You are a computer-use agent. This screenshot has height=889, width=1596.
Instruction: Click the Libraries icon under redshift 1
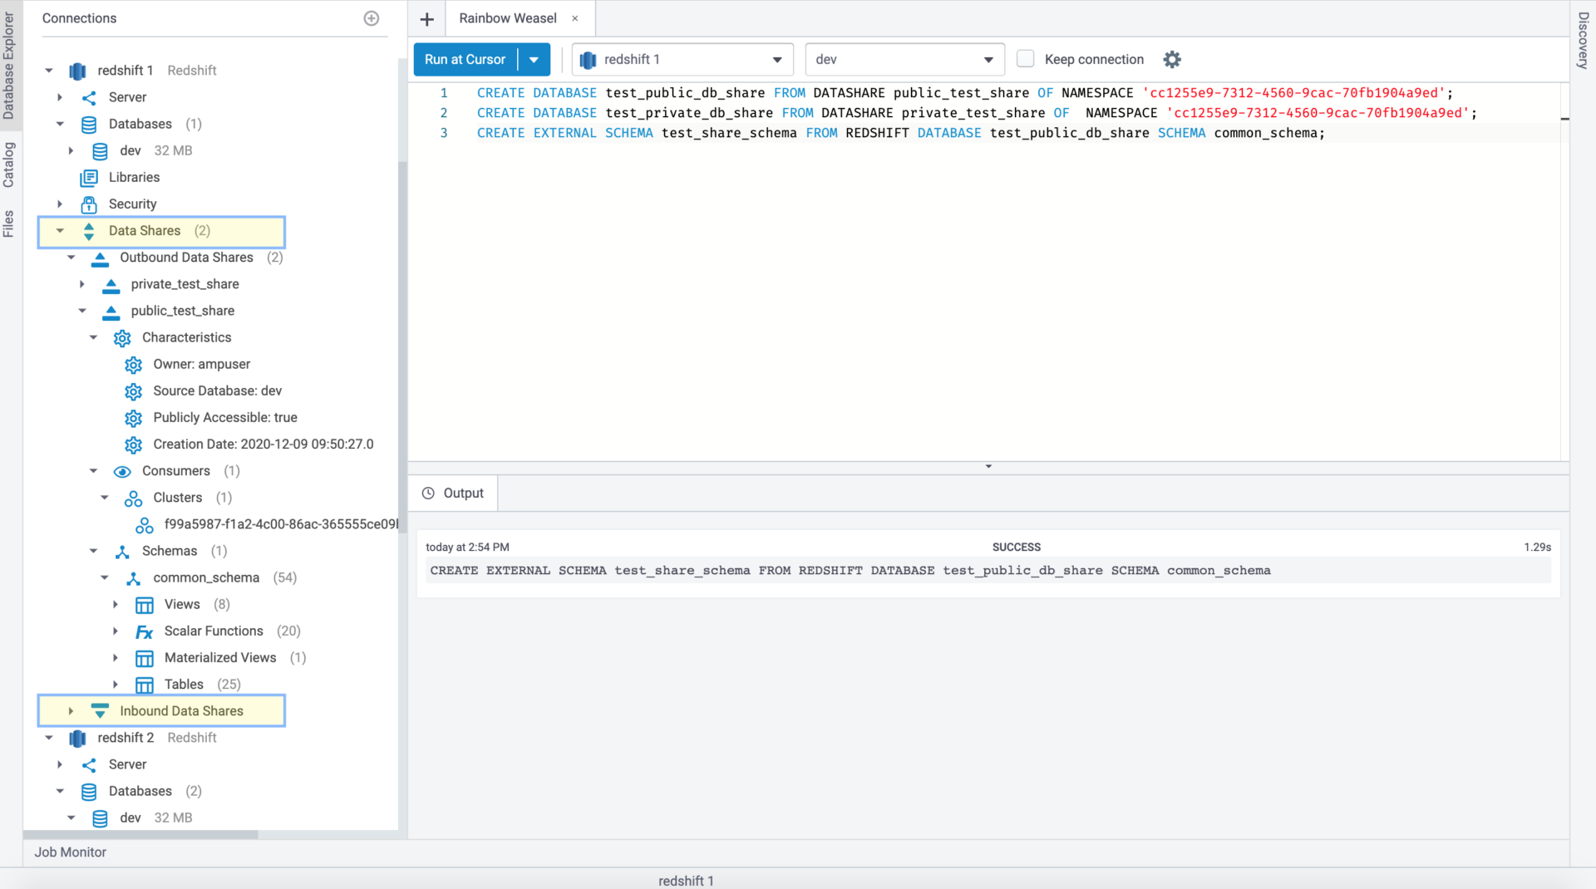click(91, 177)
